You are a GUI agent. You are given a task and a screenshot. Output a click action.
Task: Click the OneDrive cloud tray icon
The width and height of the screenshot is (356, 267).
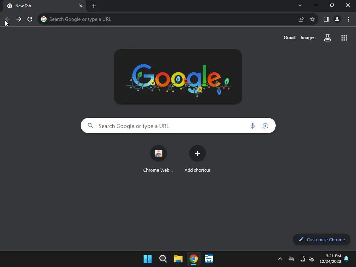[291, 259]
